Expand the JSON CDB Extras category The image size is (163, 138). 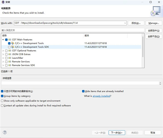coord(3,54)
